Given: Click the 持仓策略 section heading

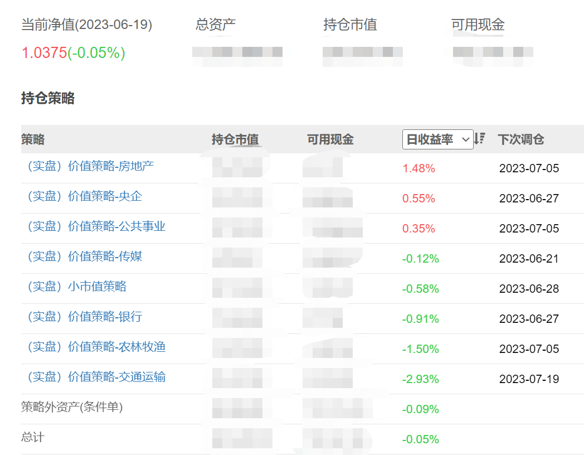Looking at the screenshot, I should [x=48, y=98].
